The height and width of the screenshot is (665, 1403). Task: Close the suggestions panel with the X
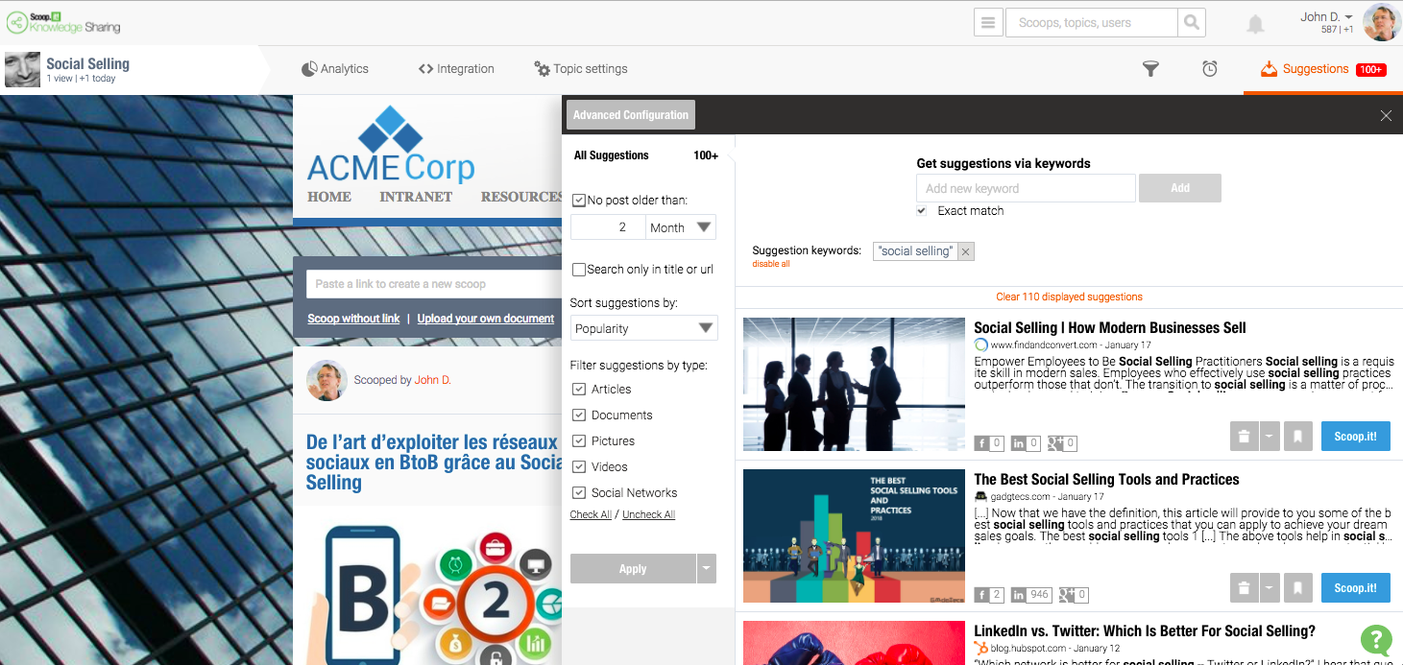1386,115
